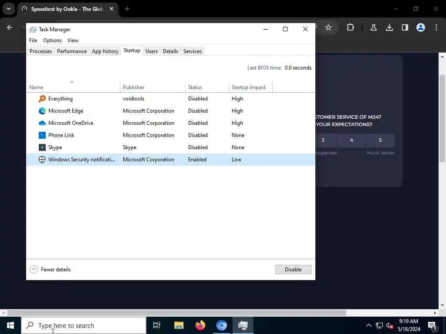The image size is (446, 334).
Task: Open the Options menu in Task Manager
Action: point(52,40)
